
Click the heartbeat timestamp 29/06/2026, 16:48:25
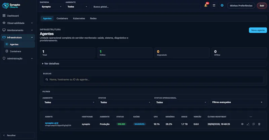(219, 124)
